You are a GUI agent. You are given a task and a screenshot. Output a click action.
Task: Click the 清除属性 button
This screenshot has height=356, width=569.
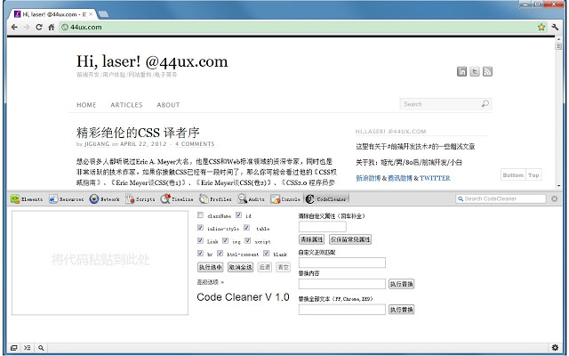coord(311,239)
